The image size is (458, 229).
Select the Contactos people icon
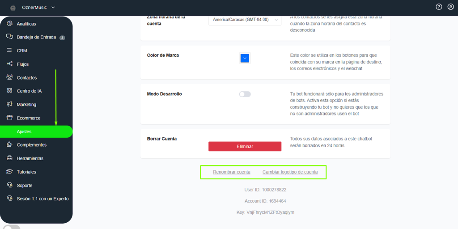tap(9, 77)
